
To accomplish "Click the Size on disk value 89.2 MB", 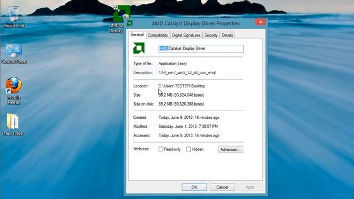I will (x=181, y=104).
